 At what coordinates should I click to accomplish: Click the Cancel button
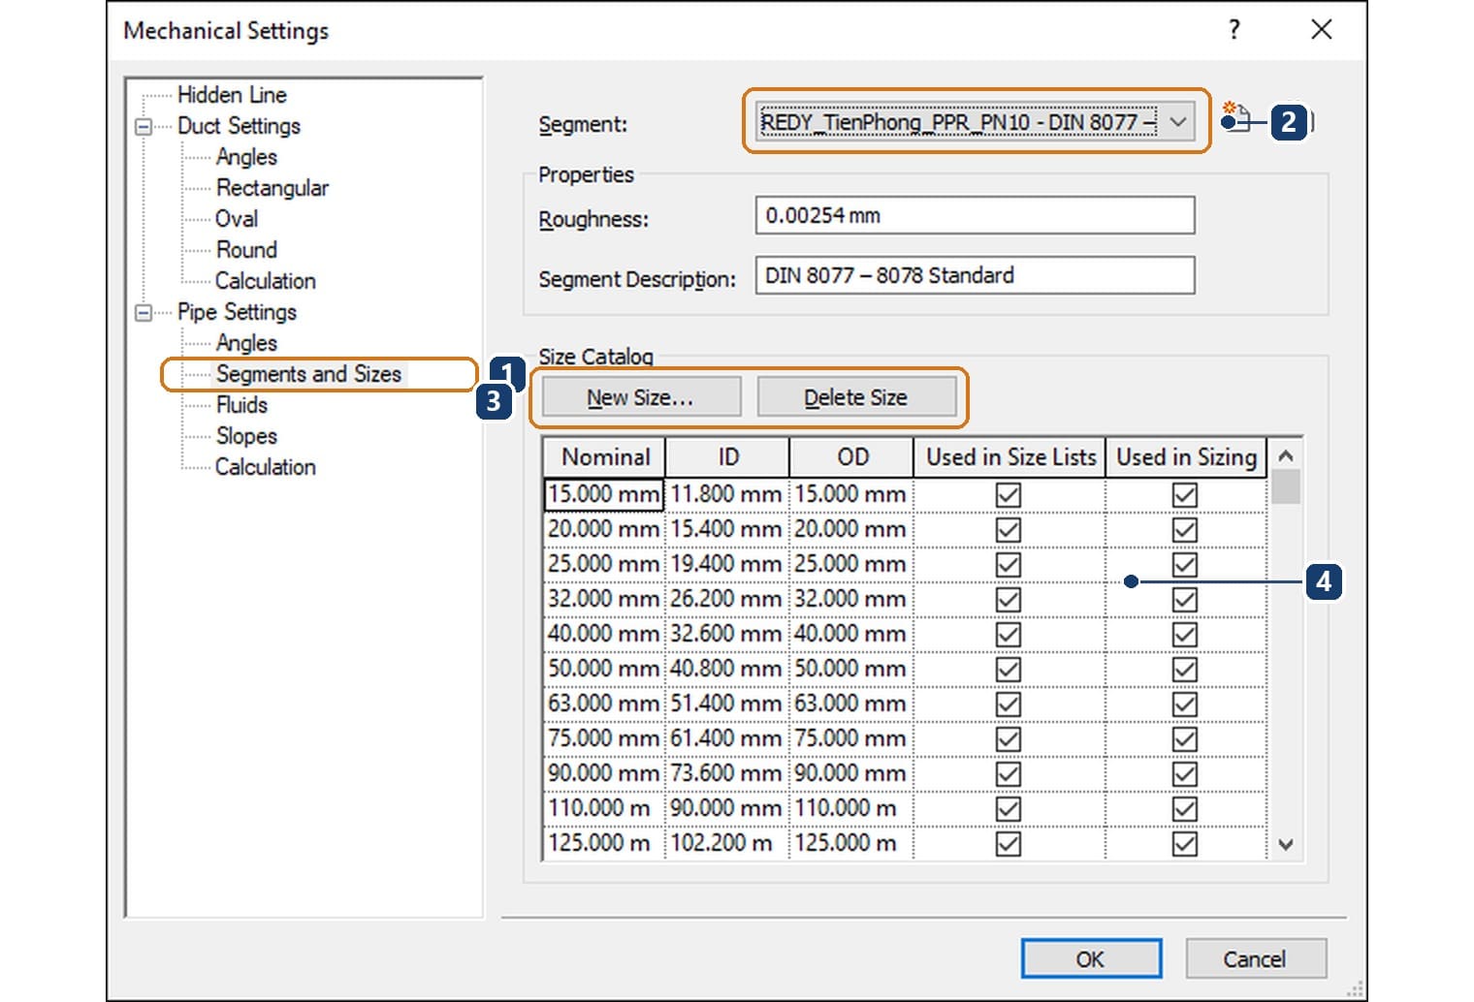1255,958
